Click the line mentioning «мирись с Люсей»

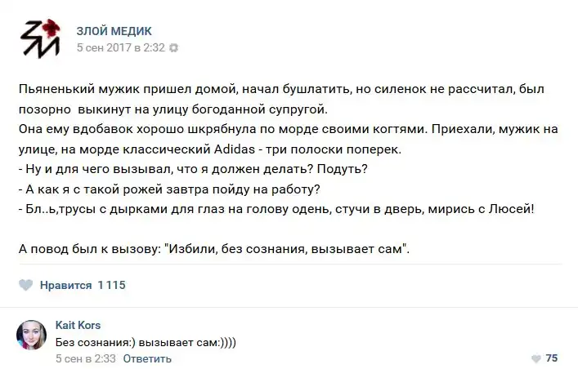click(276, 210)
